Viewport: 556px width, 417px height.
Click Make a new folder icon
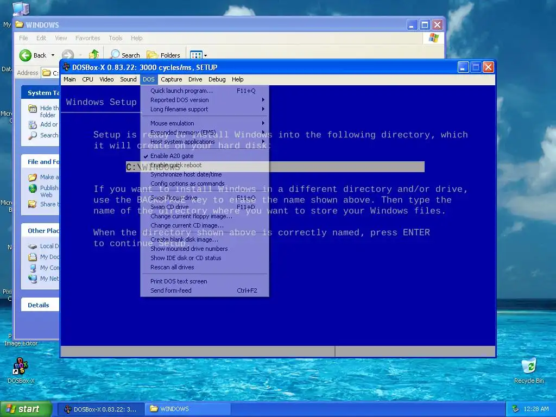click(x=33, y=177)
